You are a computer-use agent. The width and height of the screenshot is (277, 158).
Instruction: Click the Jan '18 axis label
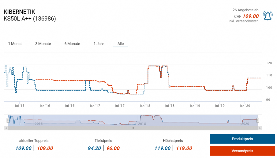pyautogui.click(x=145, y=106)
